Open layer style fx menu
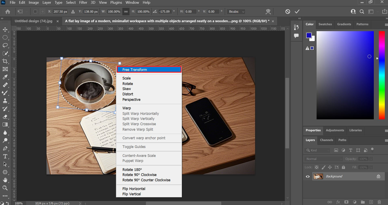The image size is (388, 205). pyautogui.click(x=338, y=202)
